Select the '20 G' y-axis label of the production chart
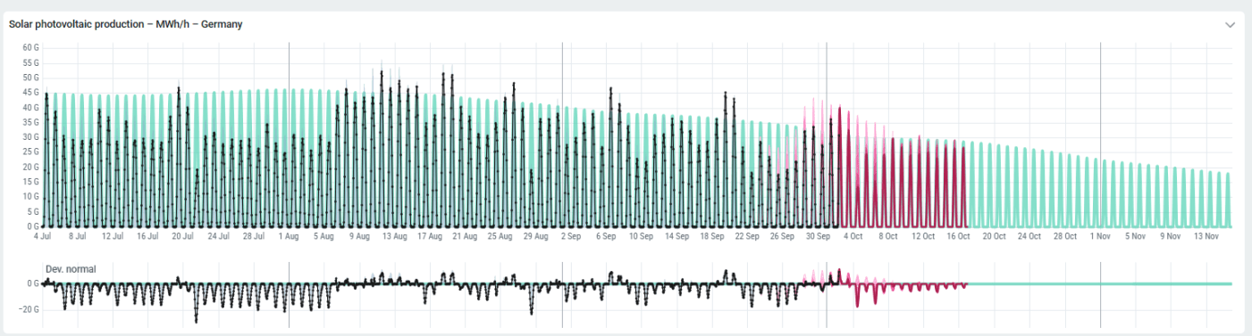This screenshot has height=336, width=1252. click(31, 168)
